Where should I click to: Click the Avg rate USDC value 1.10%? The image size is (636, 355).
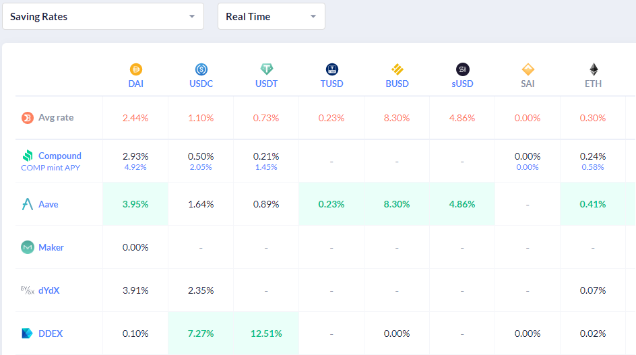coord(201,118)
